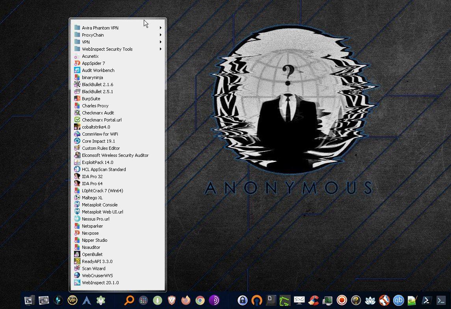This screenshot has width=451, height=309.
Task: Launch L0phtCrack 7 (Win64)
Action: pos(118,191)
